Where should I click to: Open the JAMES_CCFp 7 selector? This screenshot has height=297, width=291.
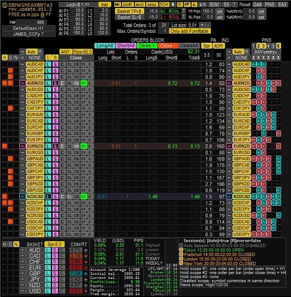(x=28, y=34)
